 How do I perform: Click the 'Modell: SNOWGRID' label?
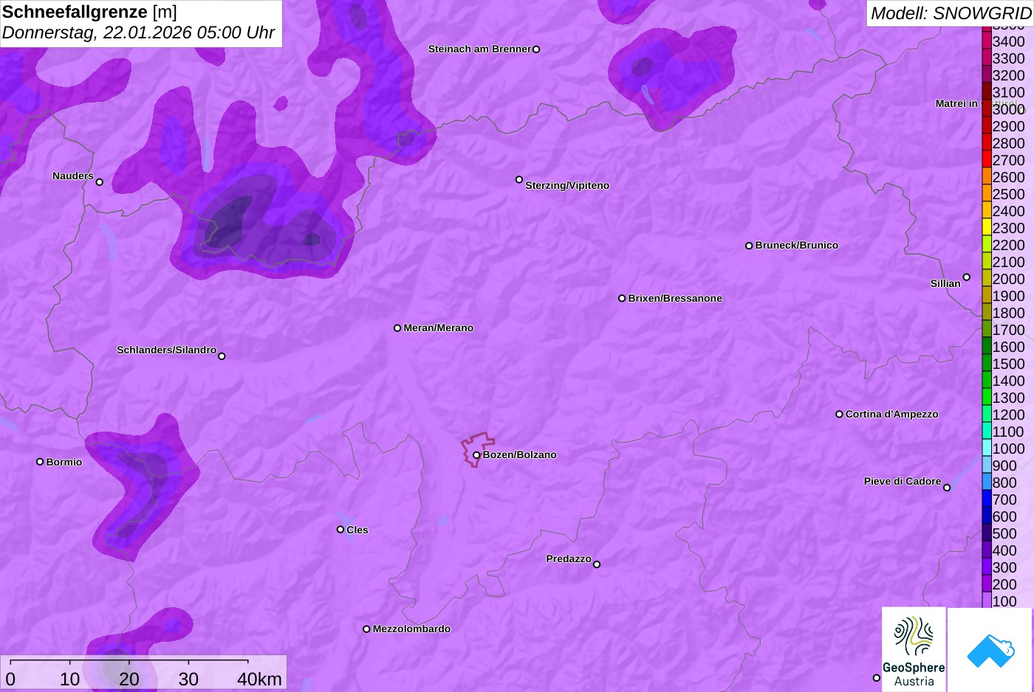click(951, 13)
